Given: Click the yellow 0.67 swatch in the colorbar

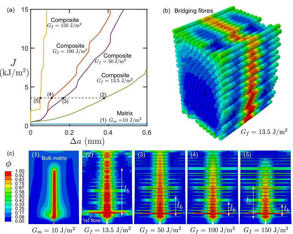Looking at the screenshot, I should pos(8,186).
